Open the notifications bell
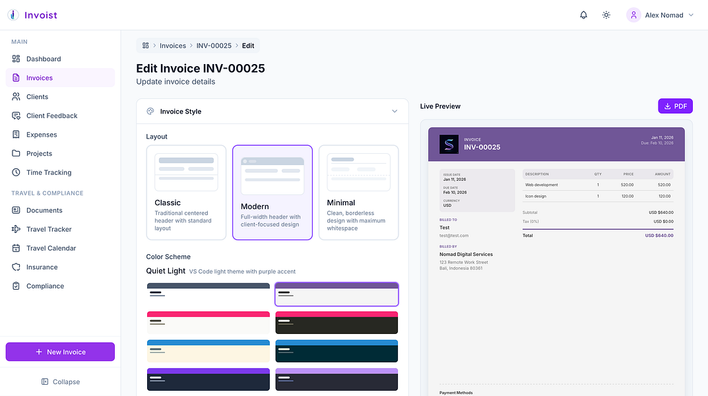The width and height of the screenshot is (708, 396). click(583, 15)
